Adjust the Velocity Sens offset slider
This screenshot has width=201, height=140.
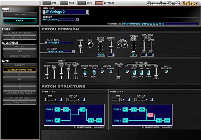[x=75, y=73]
